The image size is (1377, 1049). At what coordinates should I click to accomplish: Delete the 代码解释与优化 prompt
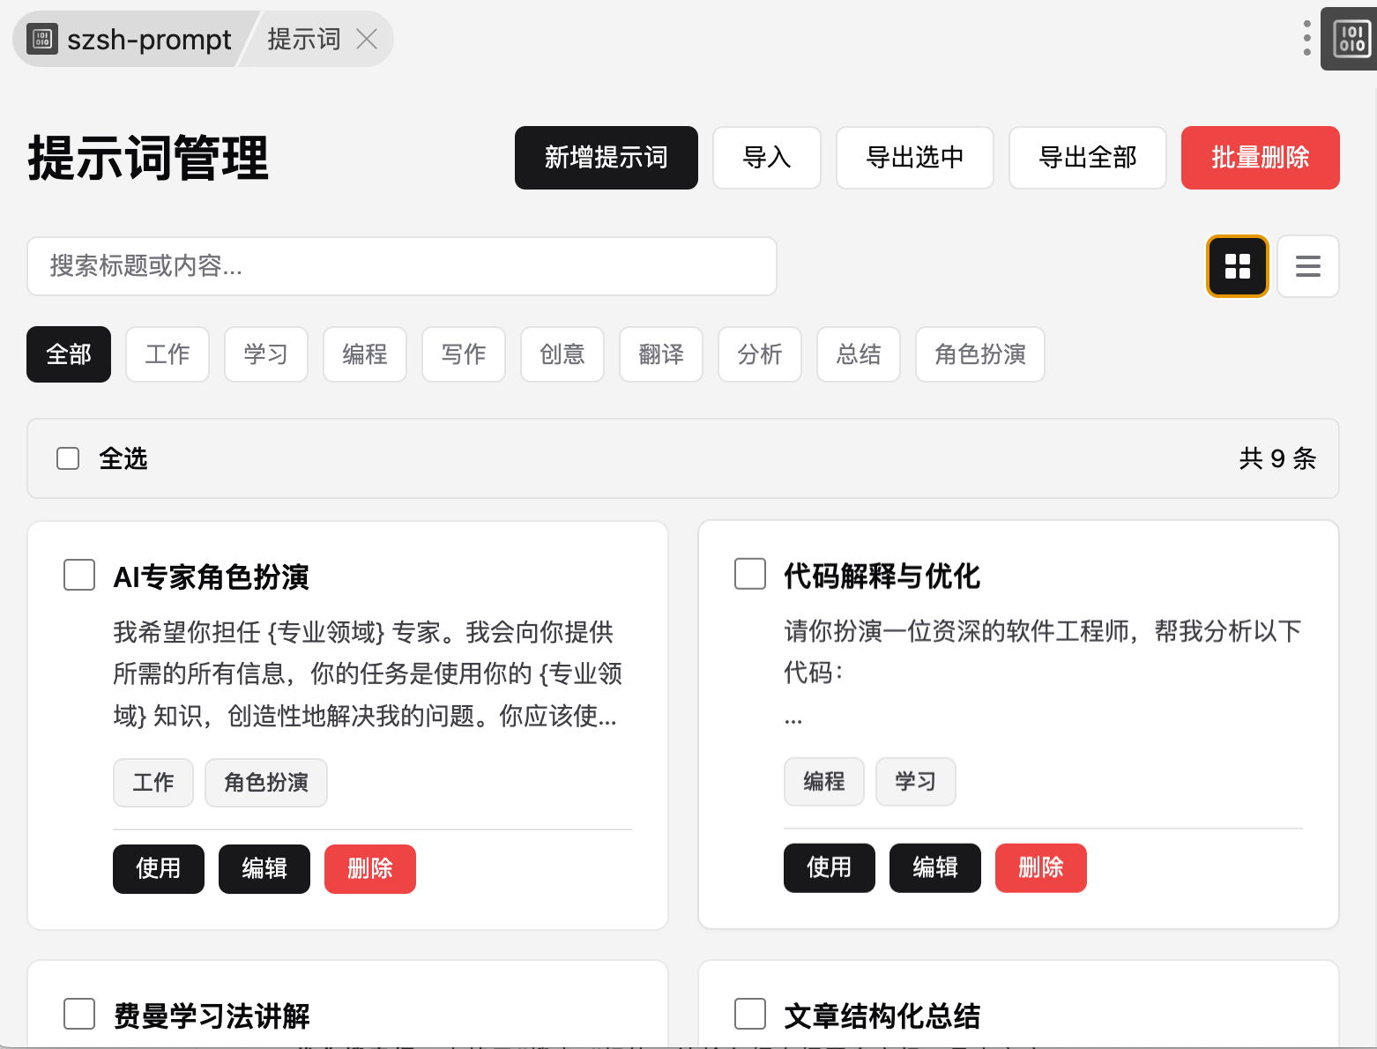[1040, 868]
